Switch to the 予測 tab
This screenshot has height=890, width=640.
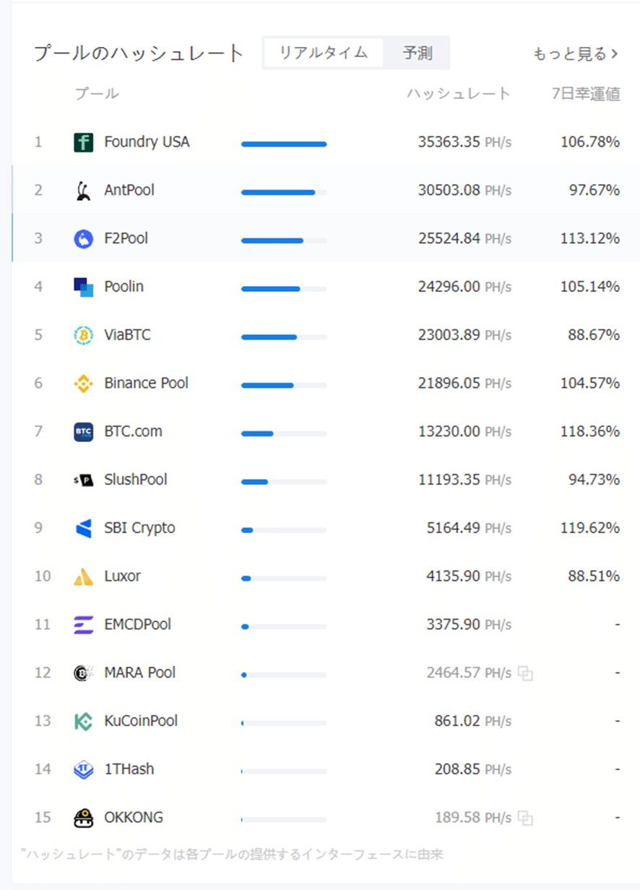click(x=418, y=53)
